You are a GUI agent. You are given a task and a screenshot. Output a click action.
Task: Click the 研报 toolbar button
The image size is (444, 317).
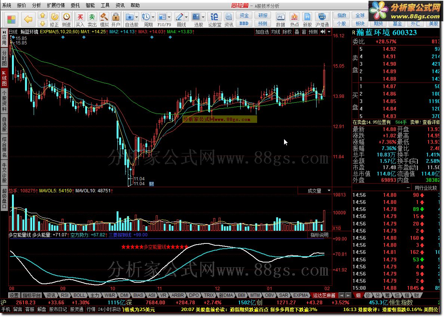pyautogui.click(x=262, y=15)
